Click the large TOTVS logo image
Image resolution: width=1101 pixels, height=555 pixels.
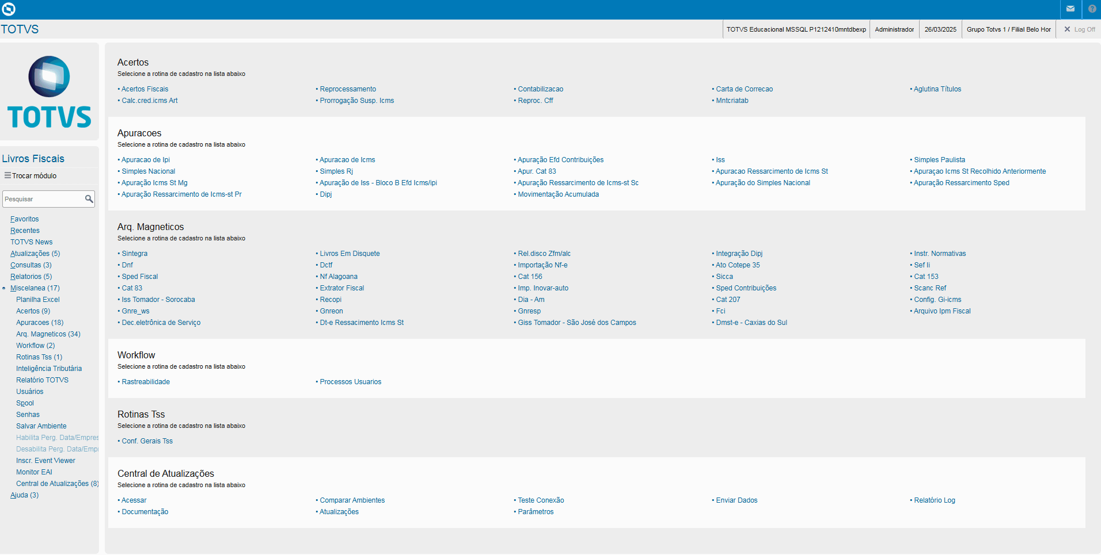click(50, 92)
